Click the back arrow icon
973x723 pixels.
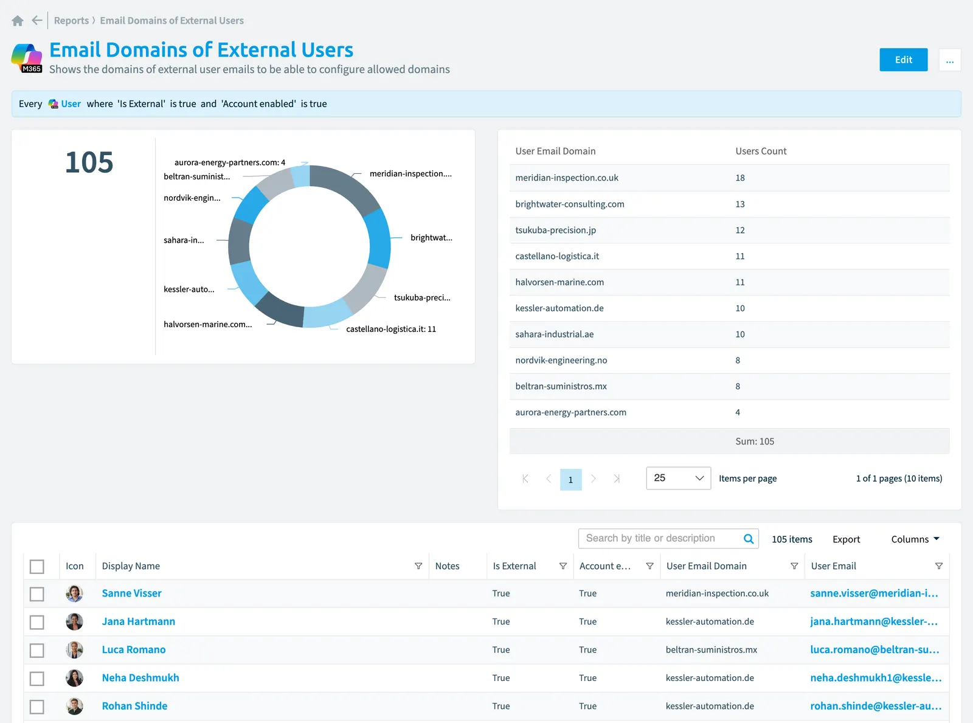37,21
